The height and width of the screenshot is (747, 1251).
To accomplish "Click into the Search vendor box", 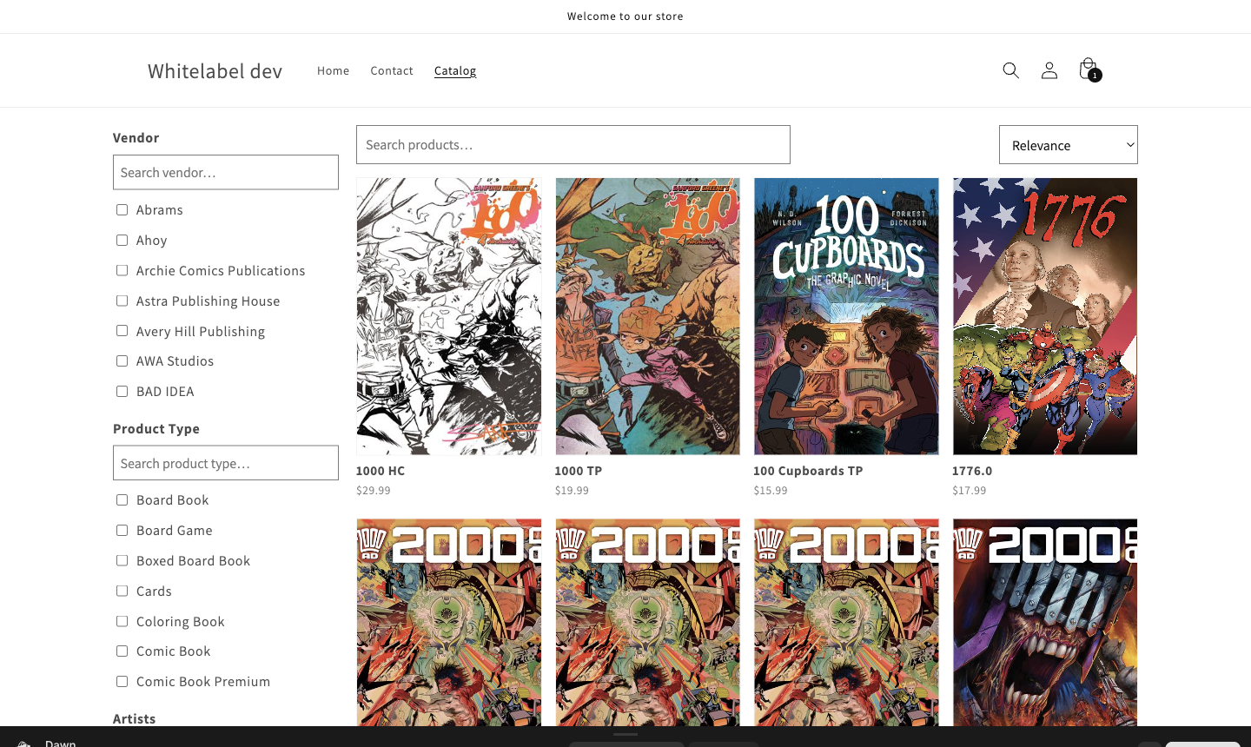I will (226, 172).
